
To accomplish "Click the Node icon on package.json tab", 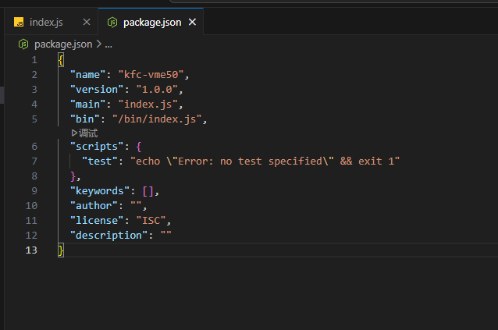I will pyautogui.click(x=112, y=22).
